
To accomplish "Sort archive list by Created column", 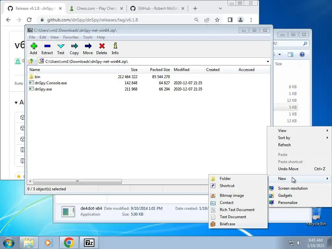I will coord(220,70).
